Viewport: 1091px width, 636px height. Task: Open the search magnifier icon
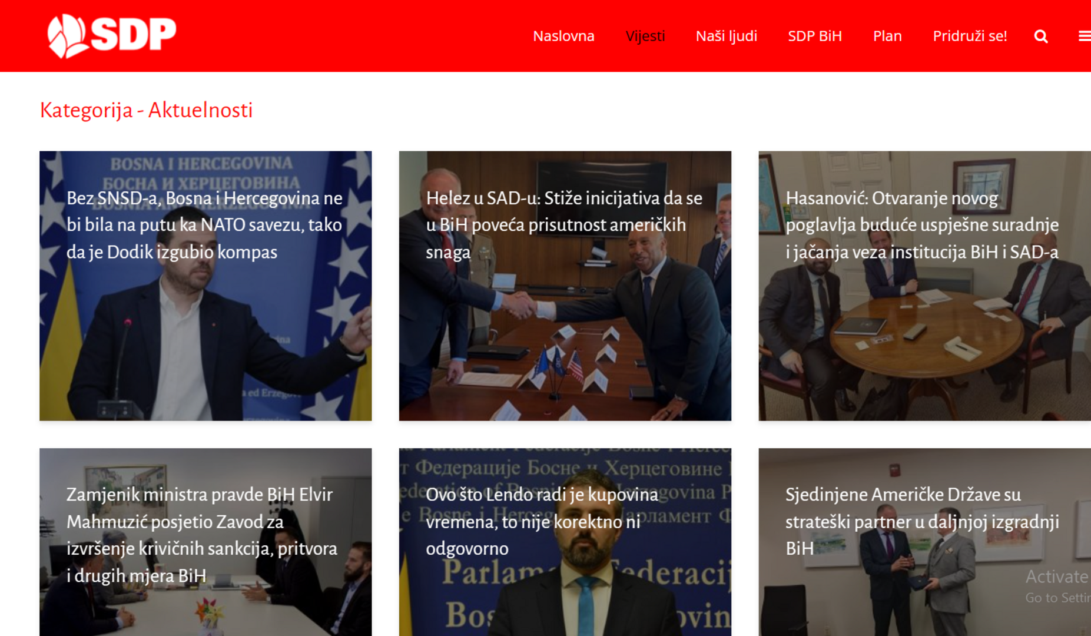point(1041,37)
